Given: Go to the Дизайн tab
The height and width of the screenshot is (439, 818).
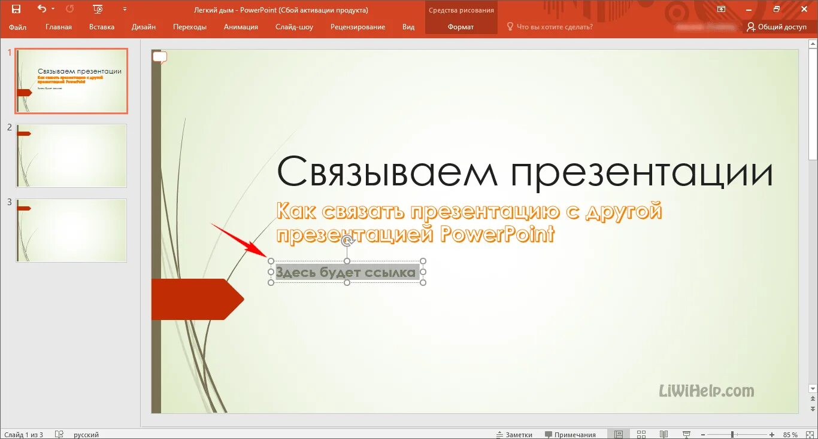Looking at the screenshot, I should coord(144,27).
